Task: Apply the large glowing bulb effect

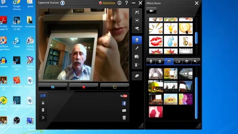Action: (x=186, y=29)
